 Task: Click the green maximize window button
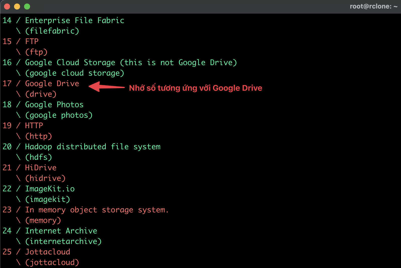(27, 7)
